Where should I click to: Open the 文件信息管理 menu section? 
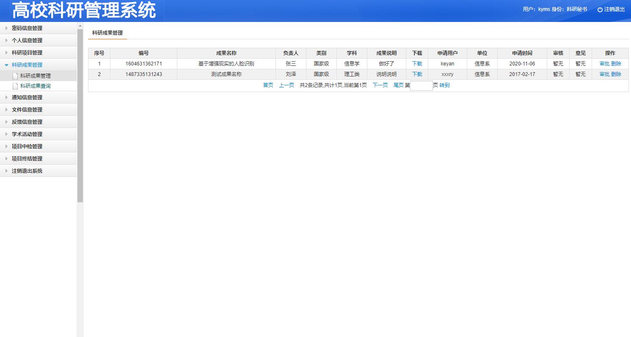pyautogui.click(x=27, y=110)
